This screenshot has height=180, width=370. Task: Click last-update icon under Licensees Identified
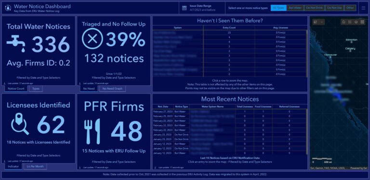[x=4, y=161]
